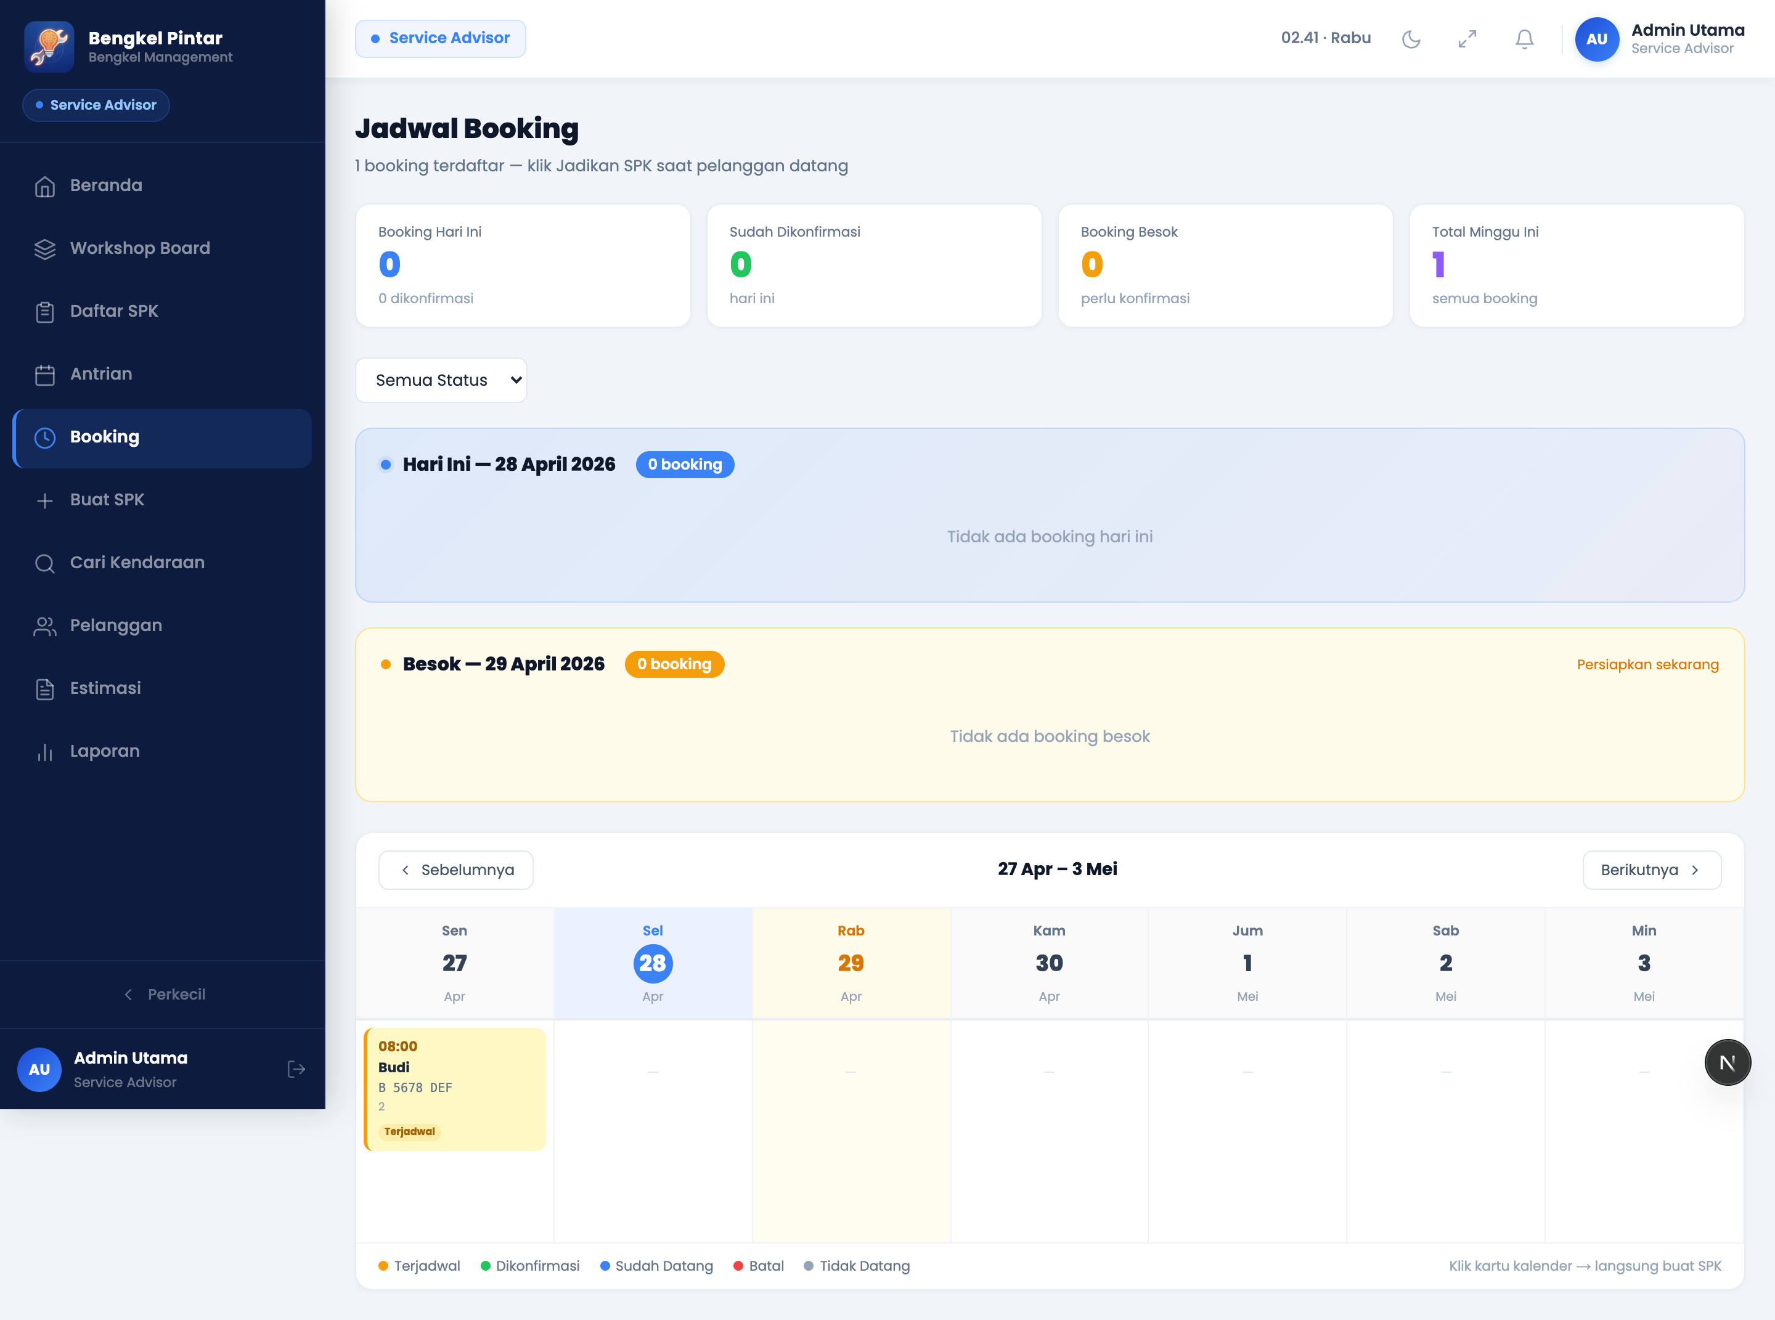Click the logout icon beside Admin Utama

296,1069
